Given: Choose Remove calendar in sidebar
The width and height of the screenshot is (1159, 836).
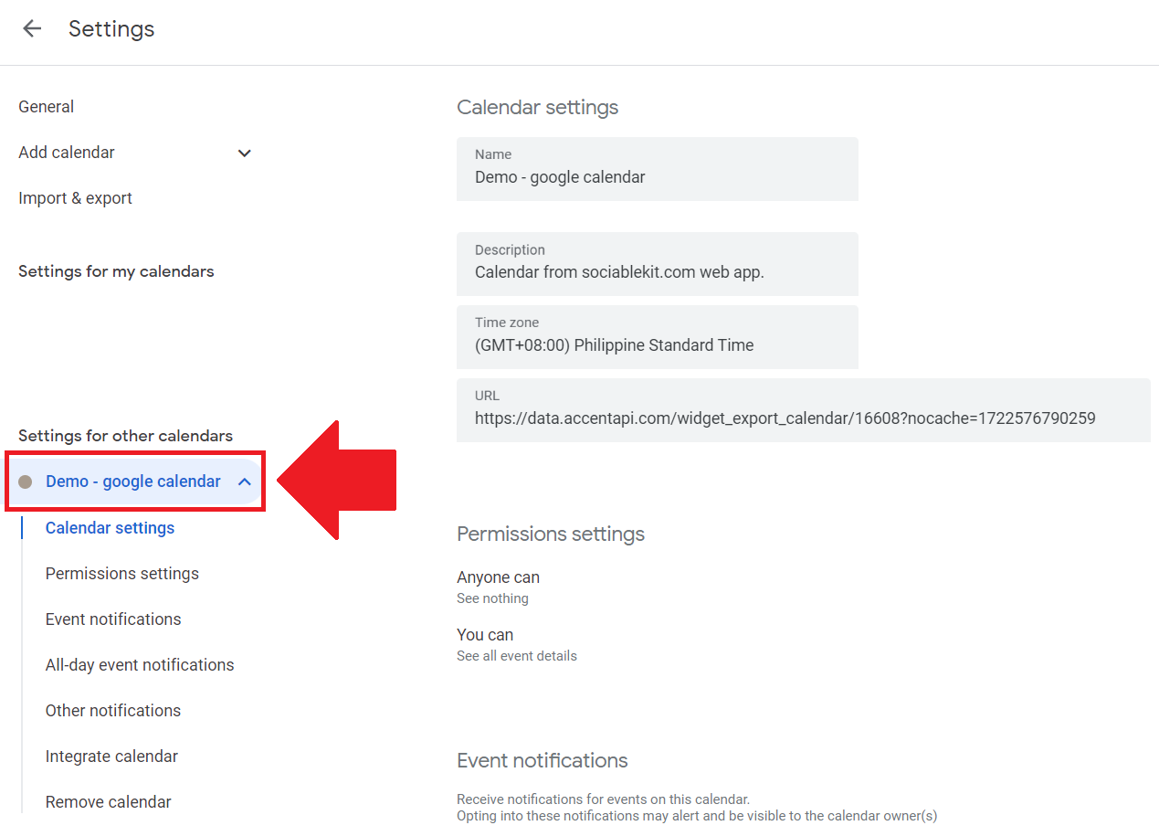Looking at the screenshot, I should pos(109,802).
